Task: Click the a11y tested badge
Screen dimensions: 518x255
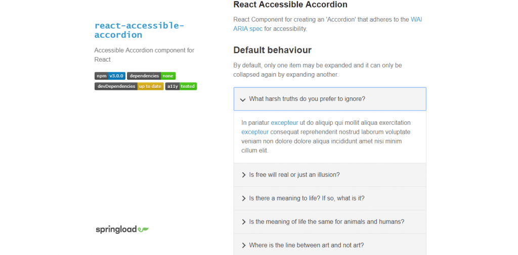Action: (181, 86)
